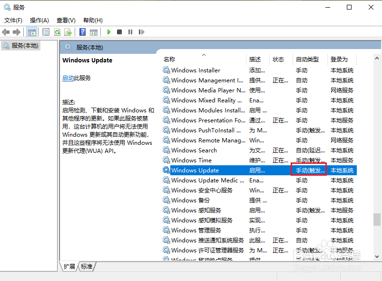This screenshot has width=382, height=281.
Task: Click 手动(触发... cell of Windows Update
Action: pos(310,170)
